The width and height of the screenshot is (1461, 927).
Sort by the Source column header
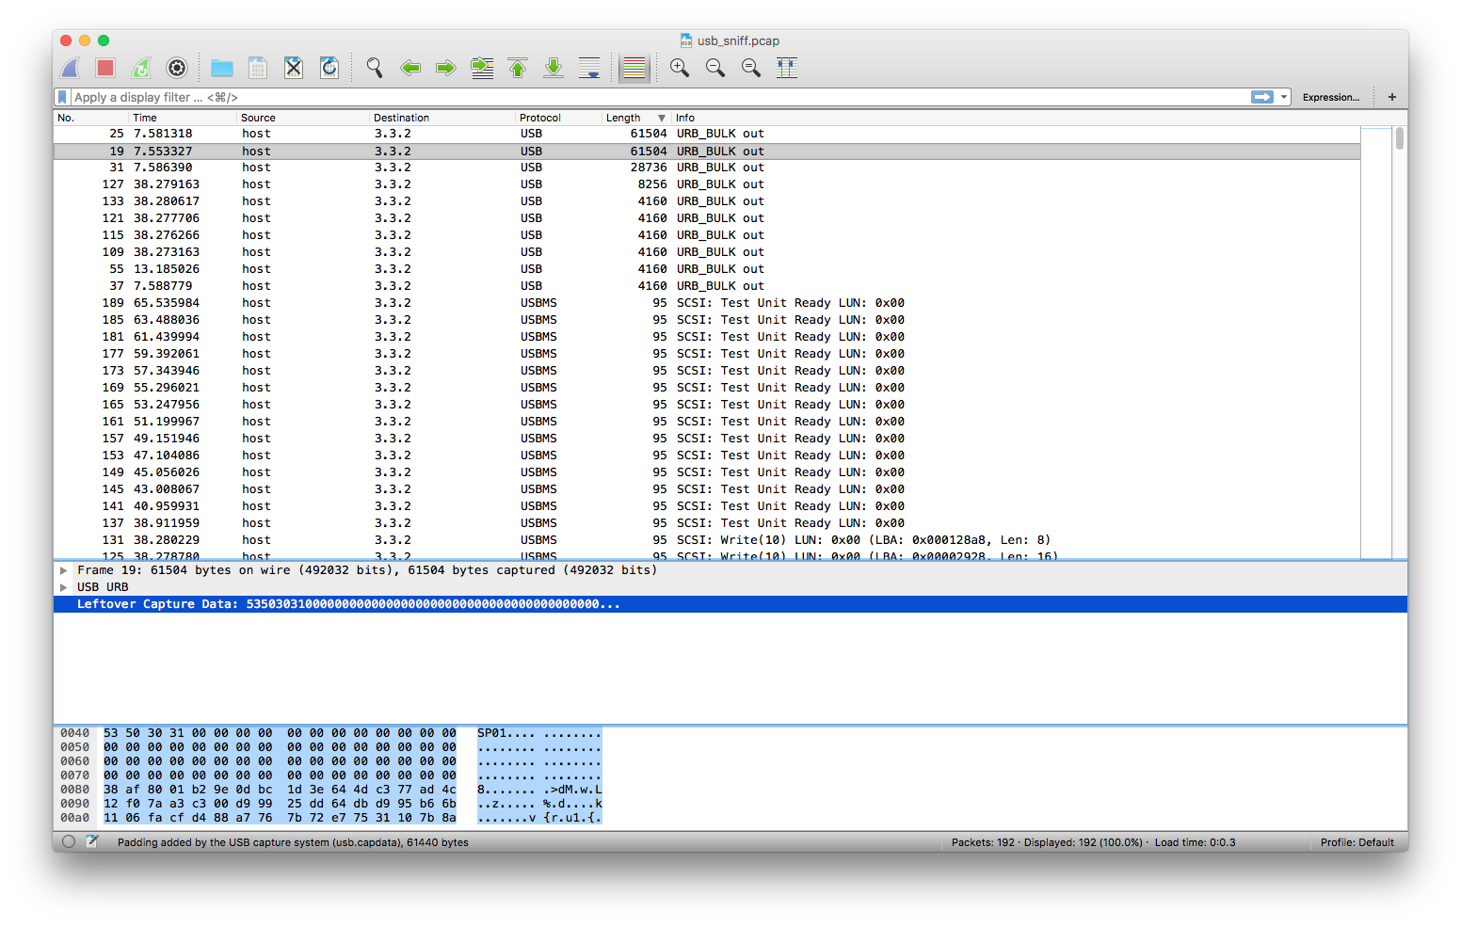[x=303, y=118]
